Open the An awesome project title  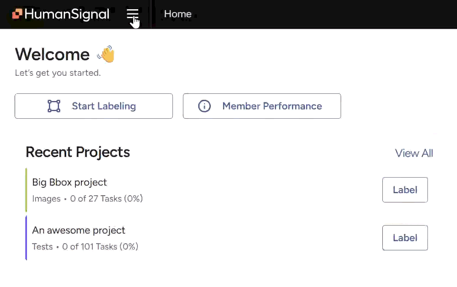78,230
